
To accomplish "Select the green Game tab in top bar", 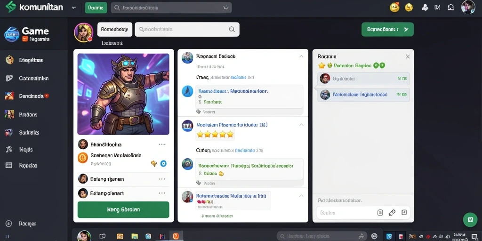I will pyautogui.click(x=96, y=8).
